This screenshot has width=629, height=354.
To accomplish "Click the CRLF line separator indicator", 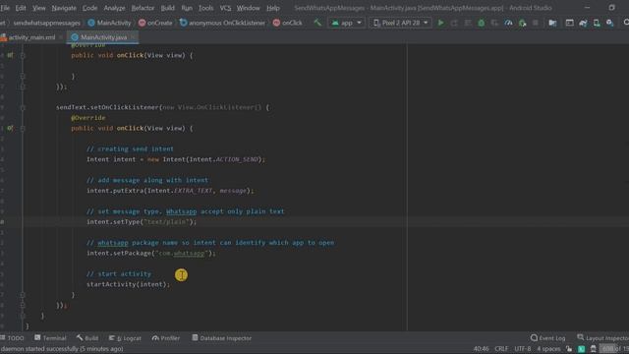I will (501, 349).
